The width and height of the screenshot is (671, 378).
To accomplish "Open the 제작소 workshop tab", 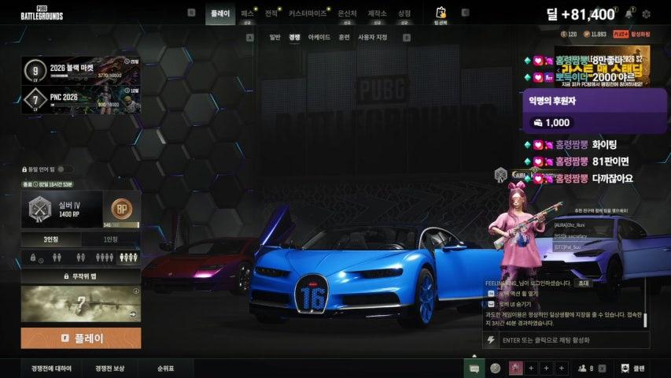I will (377, 14).
